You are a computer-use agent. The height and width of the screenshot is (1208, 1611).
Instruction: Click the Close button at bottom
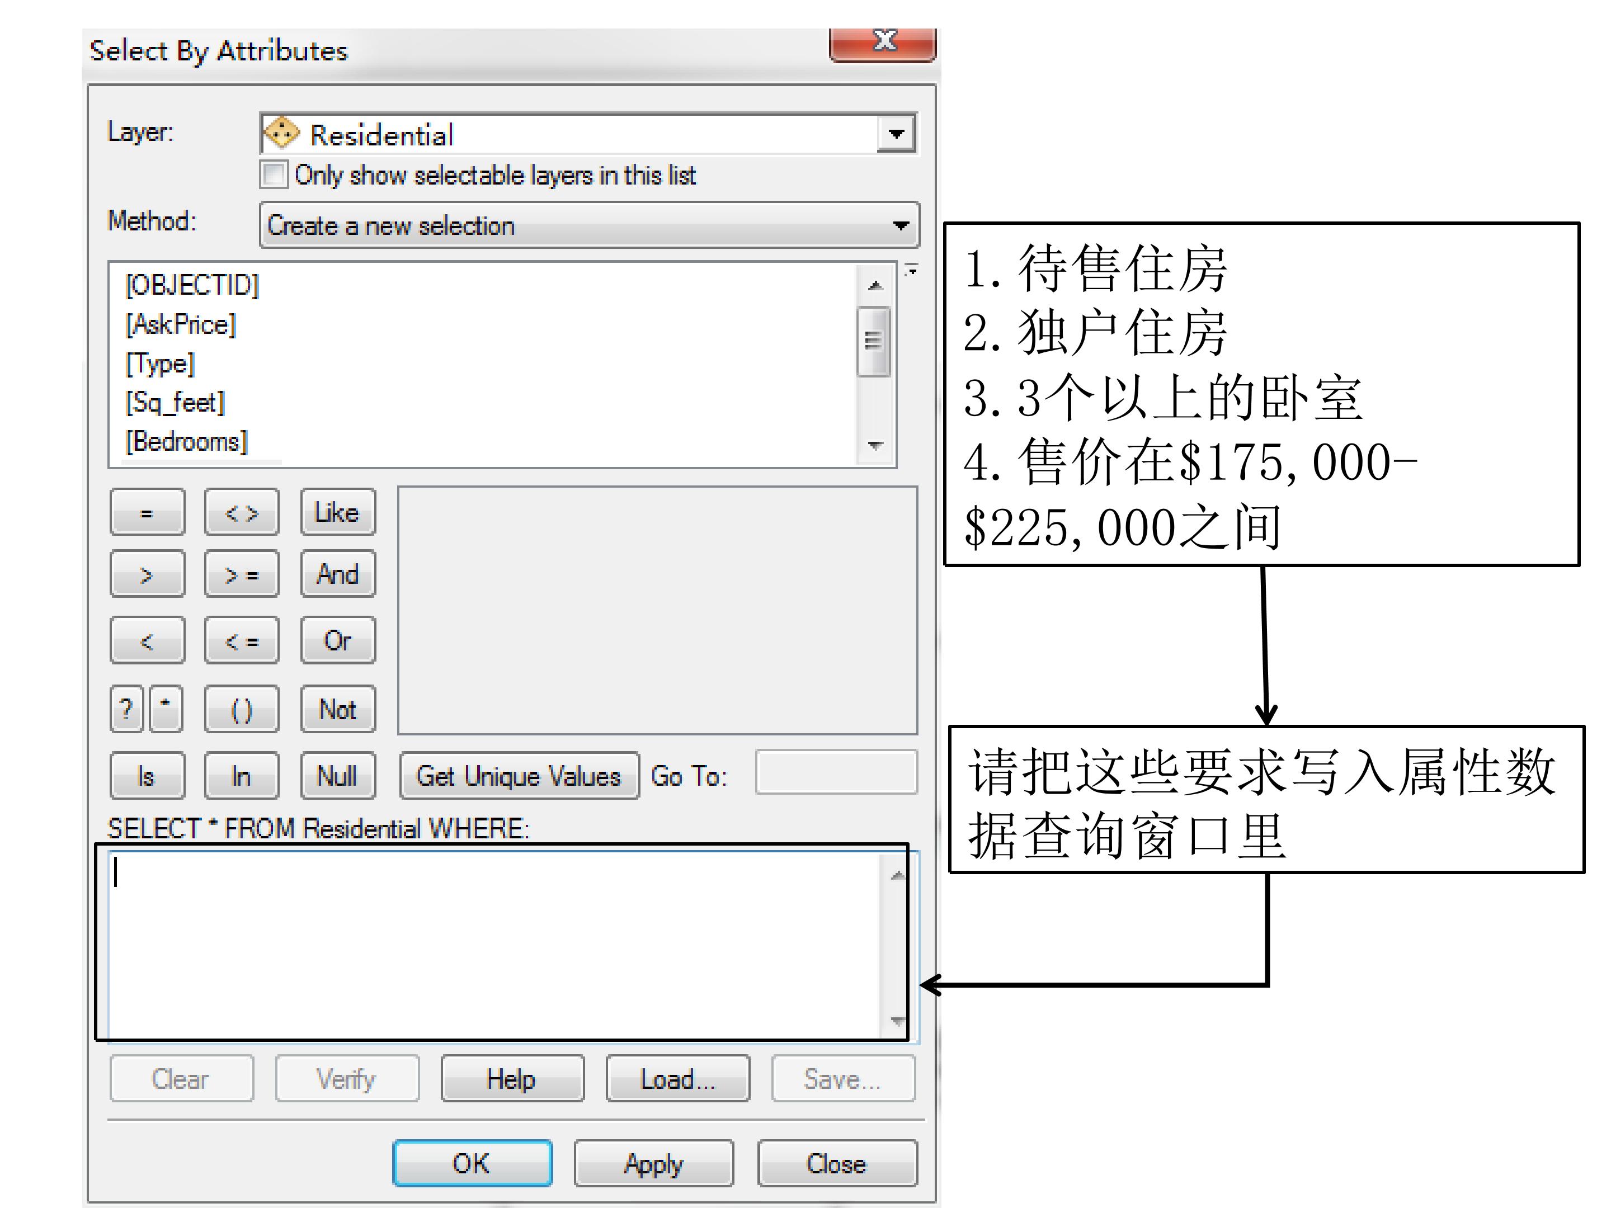837,1163
